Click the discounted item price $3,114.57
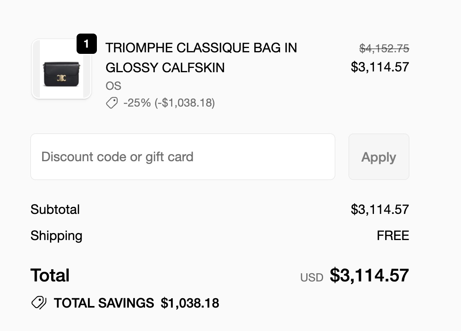The height and width of the screenshot is (331, 461). [x=380, y=67]
